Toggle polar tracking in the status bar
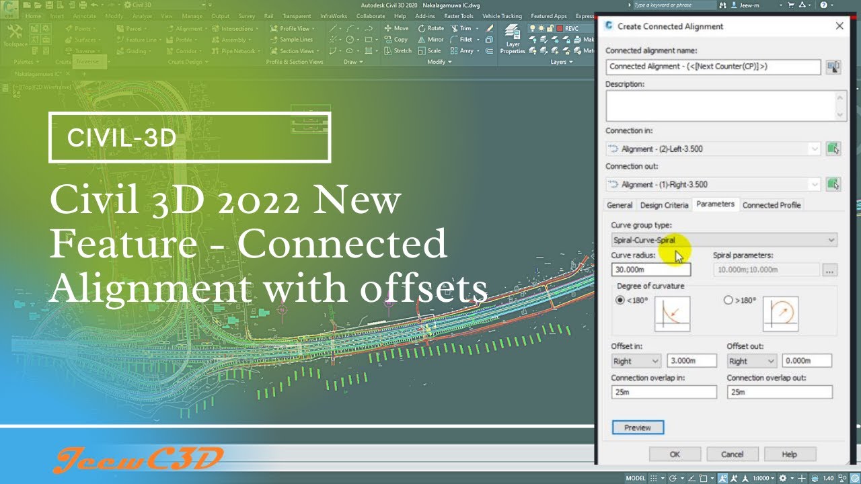 pos(673,478)
